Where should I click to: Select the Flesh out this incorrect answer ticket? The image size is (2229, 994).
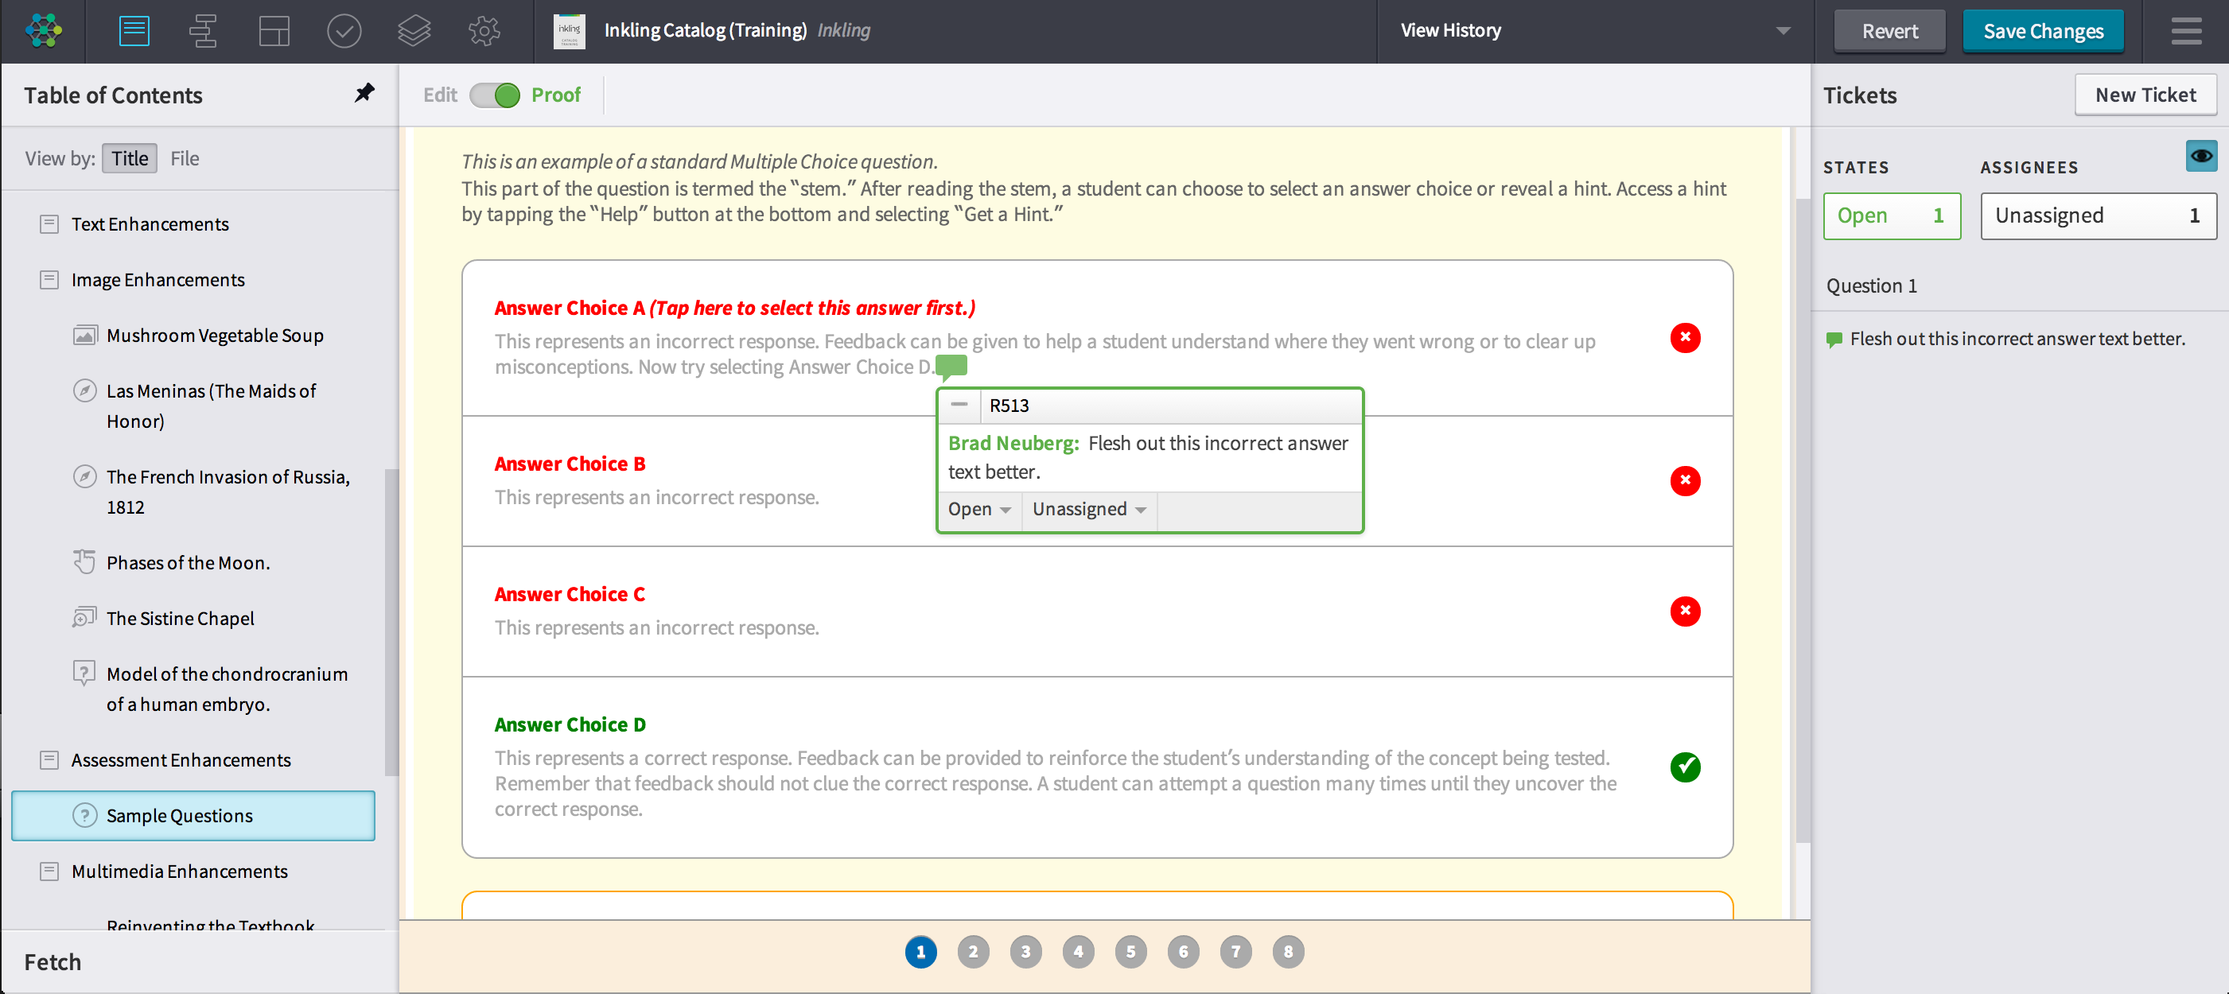coord(2017,339)
